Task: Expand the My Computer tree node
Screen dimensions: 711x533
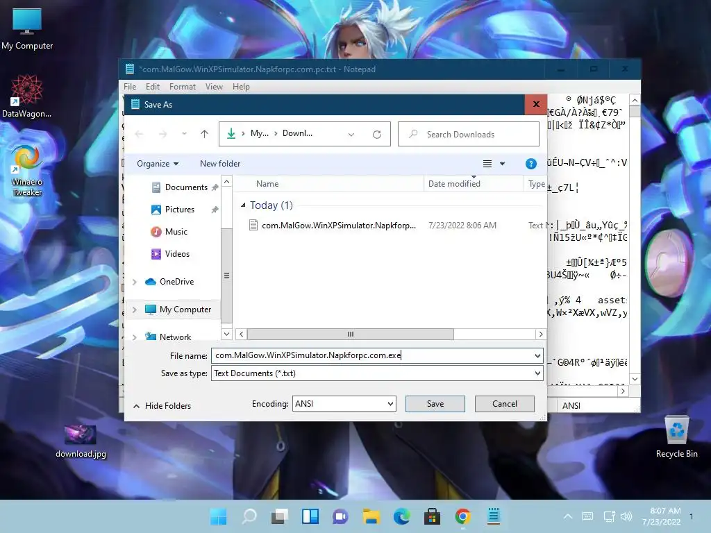Action: [134, 310]
